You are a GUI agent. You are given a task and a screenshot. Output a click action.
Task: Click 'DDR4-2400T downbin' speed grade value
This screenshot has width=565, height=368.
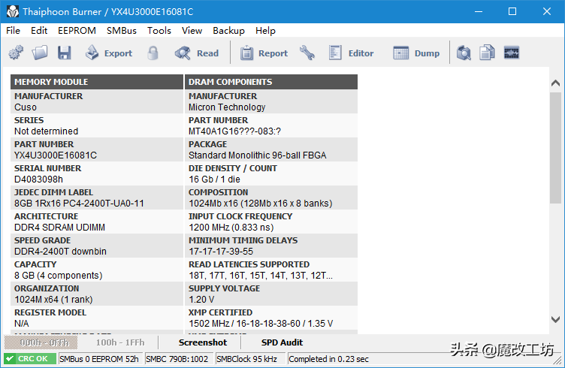[x=60, y=252]
